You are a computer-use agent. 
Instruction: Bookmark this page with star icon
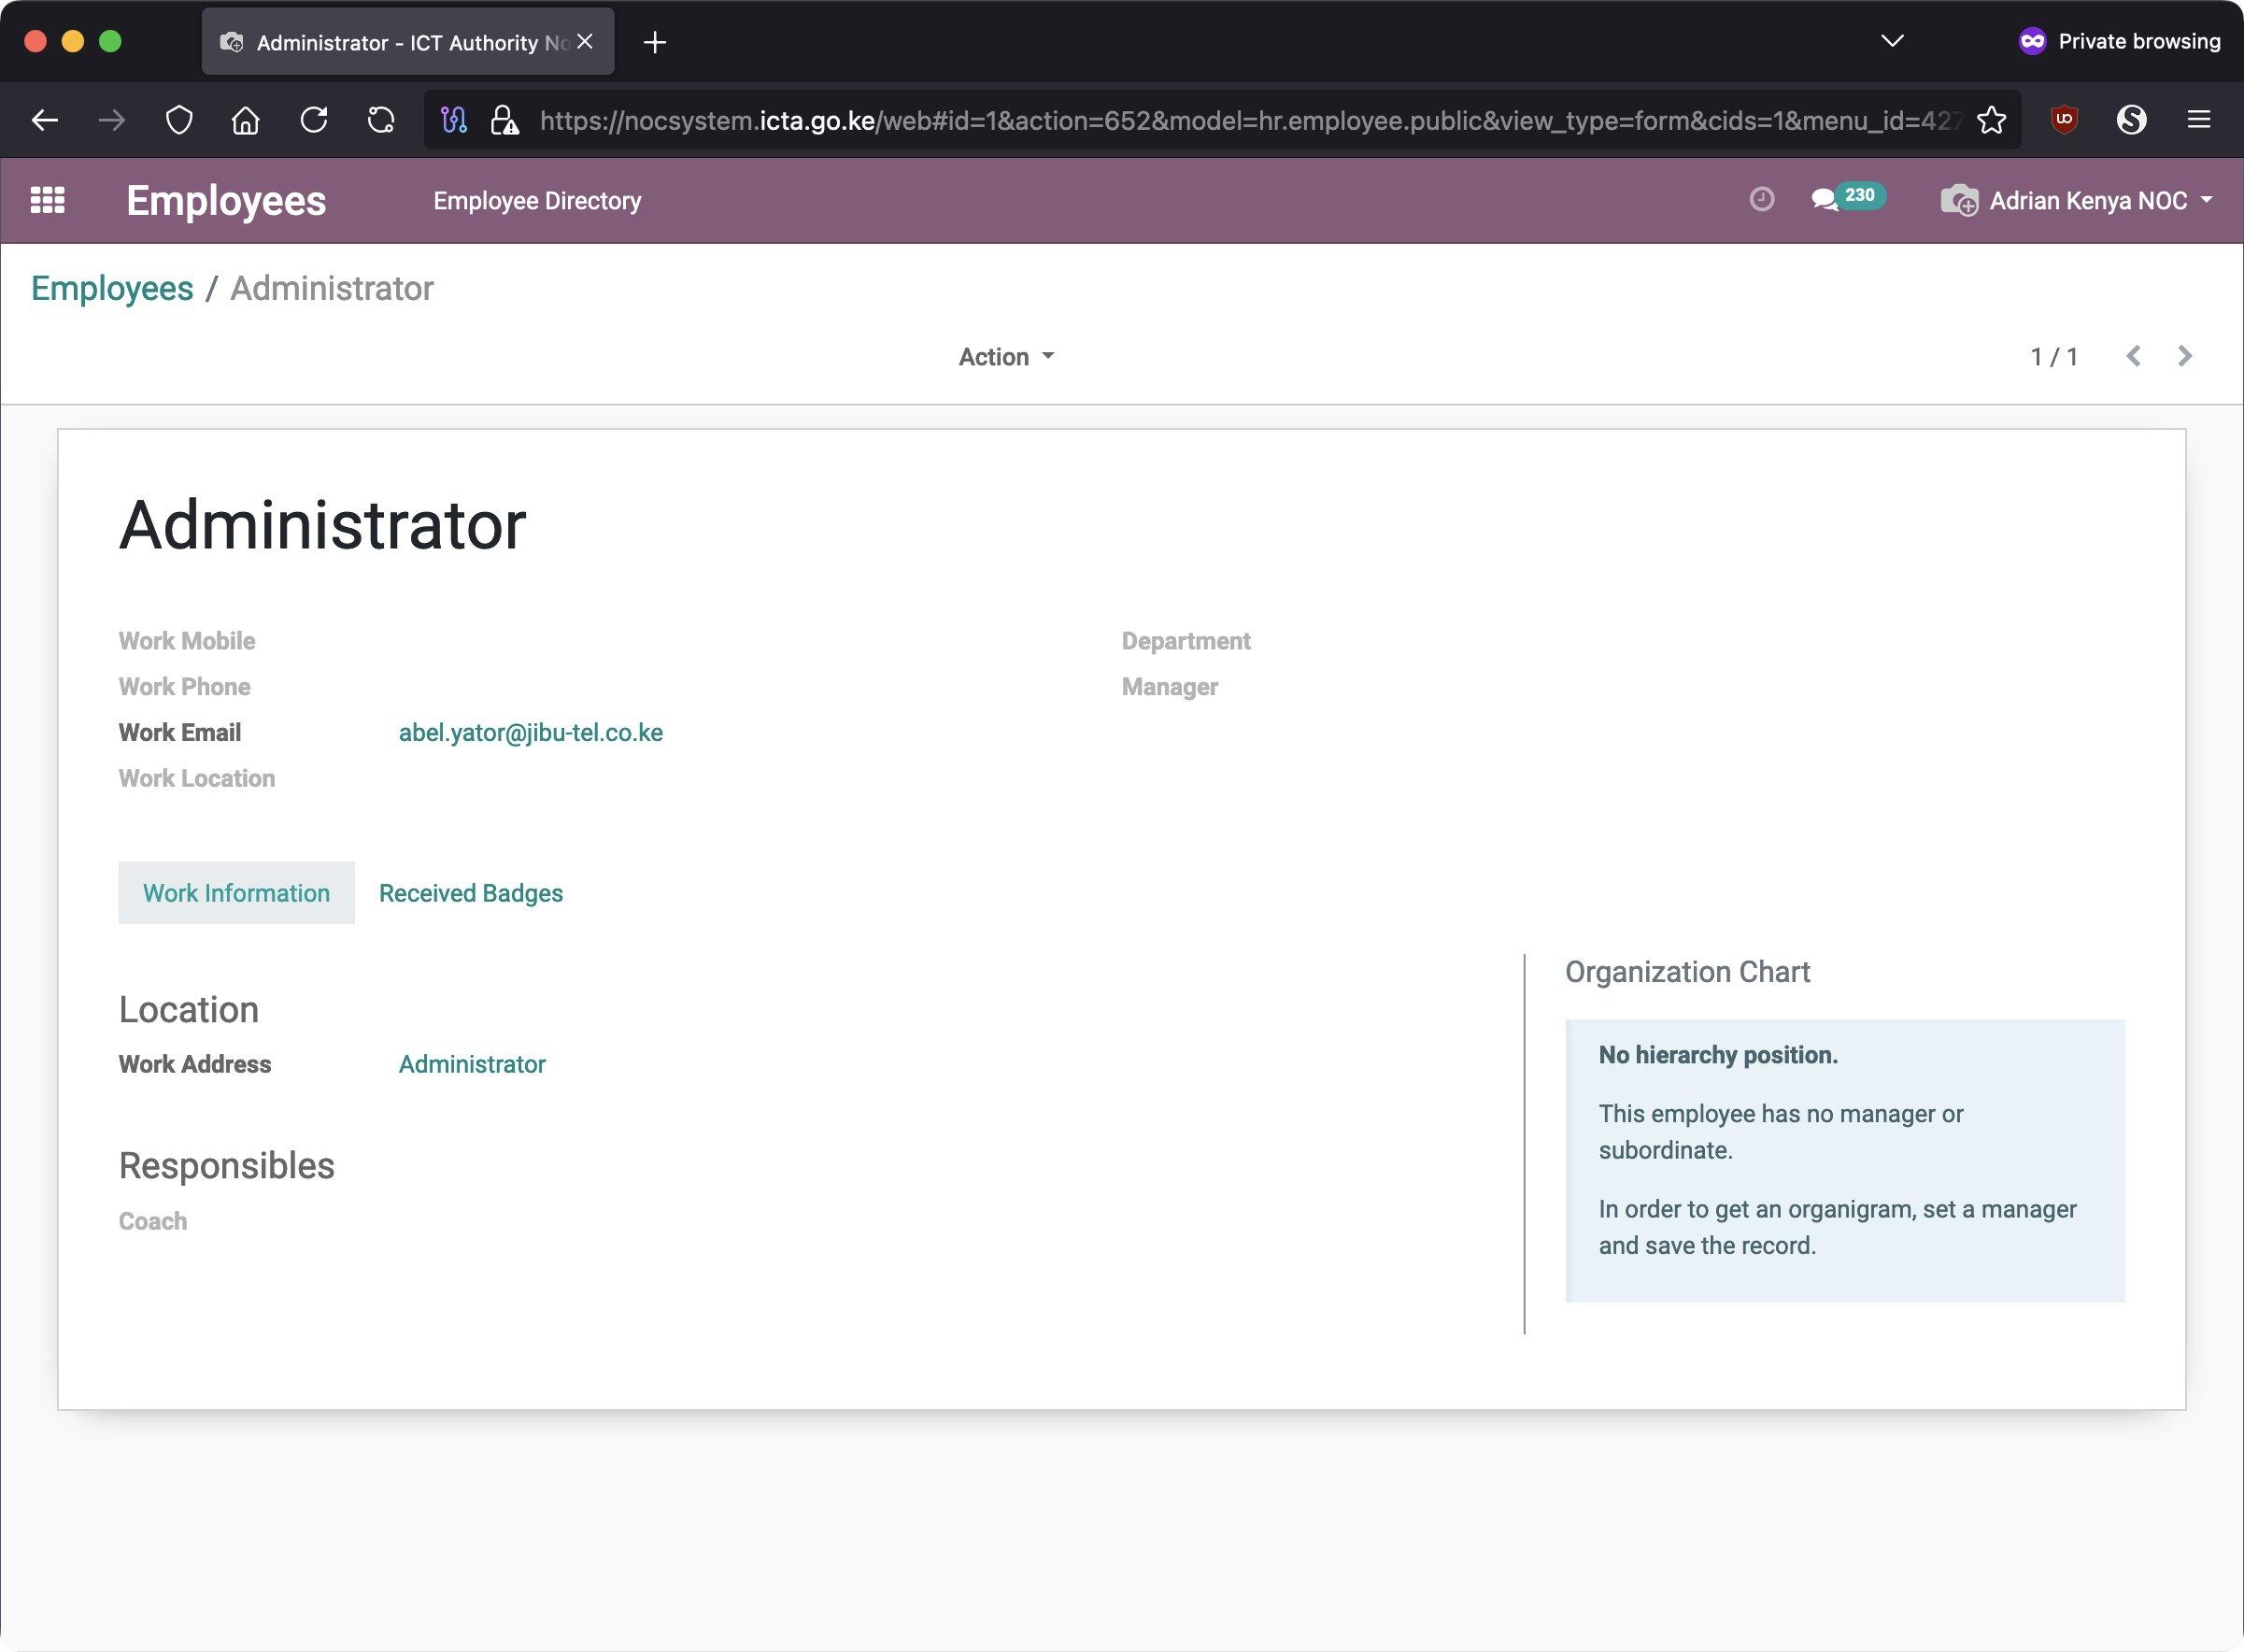[1991, 121]
